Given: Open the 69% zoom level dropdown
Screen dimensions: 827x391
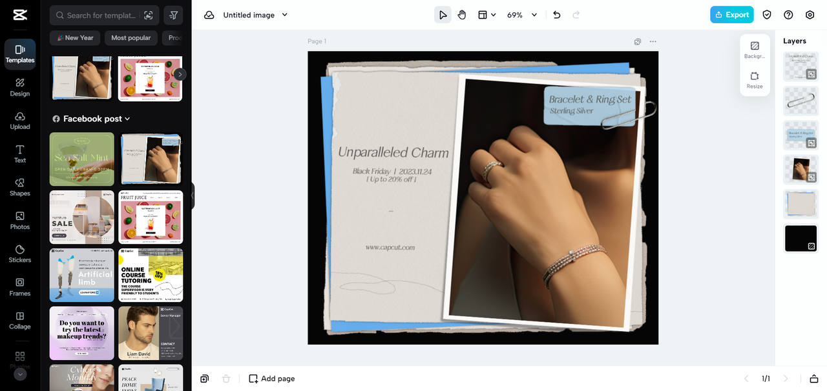Looking at the screenshot, I should (522, 15).
